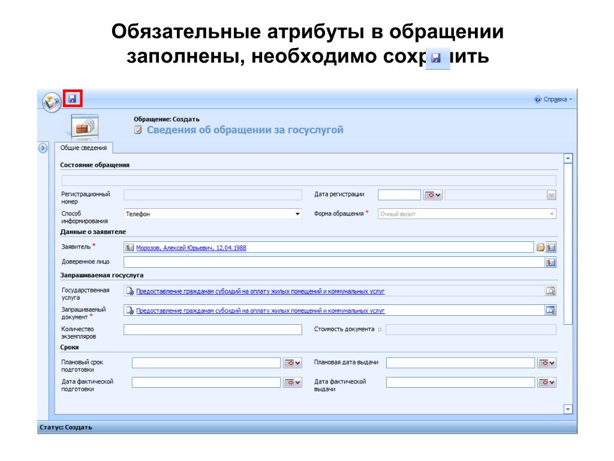Viewport: 614px width, 461px height.
Task: Click the form's scroll up arrow
Action: coord(568,158)
